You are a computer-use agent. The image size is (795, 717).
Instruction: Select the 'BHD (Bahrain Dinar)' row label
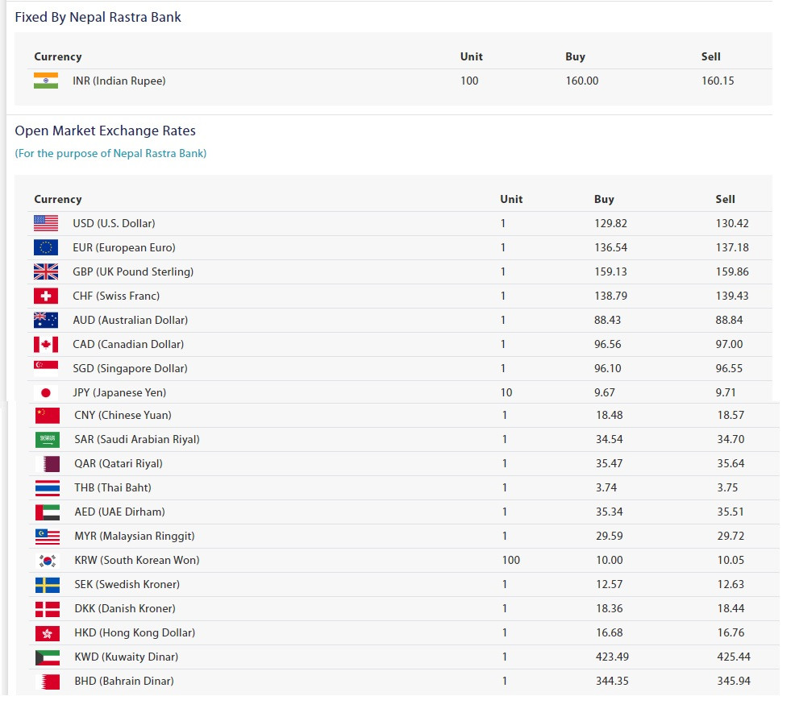pos(123,681)
